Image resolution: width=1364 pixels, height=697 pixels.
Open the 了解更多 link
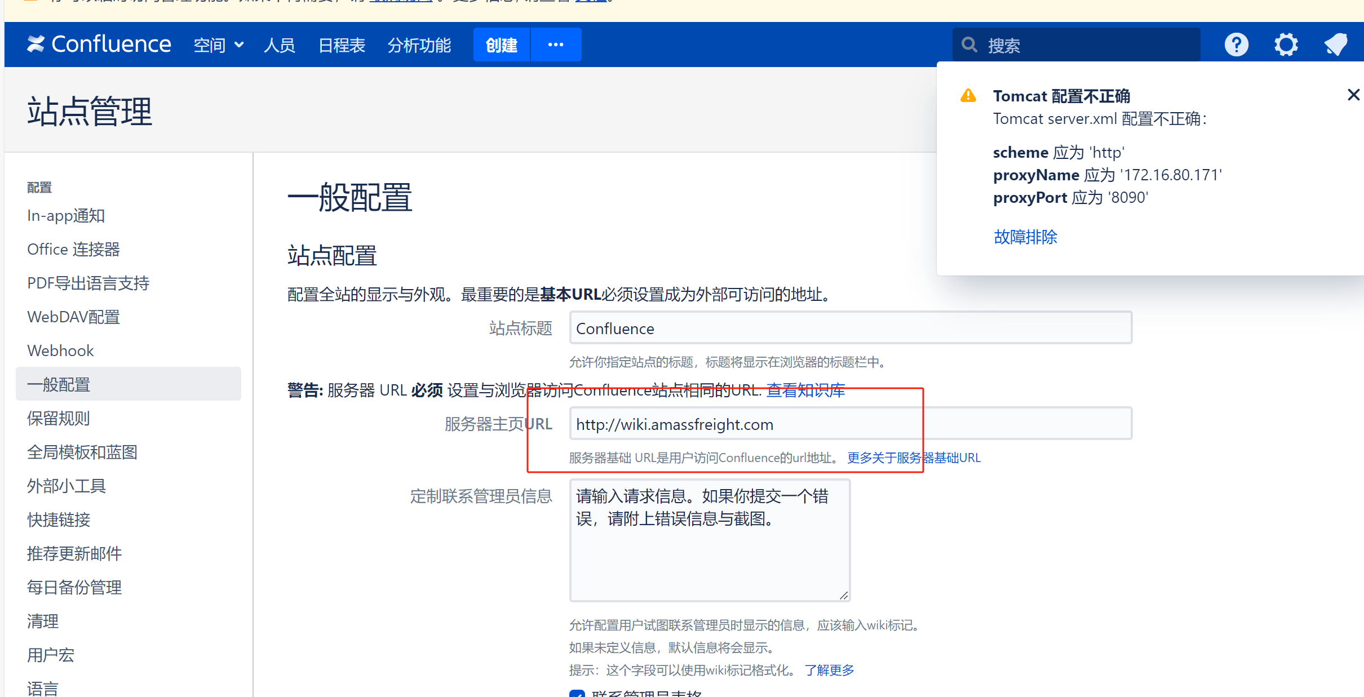pyautogui.click(x=829, y=670)
